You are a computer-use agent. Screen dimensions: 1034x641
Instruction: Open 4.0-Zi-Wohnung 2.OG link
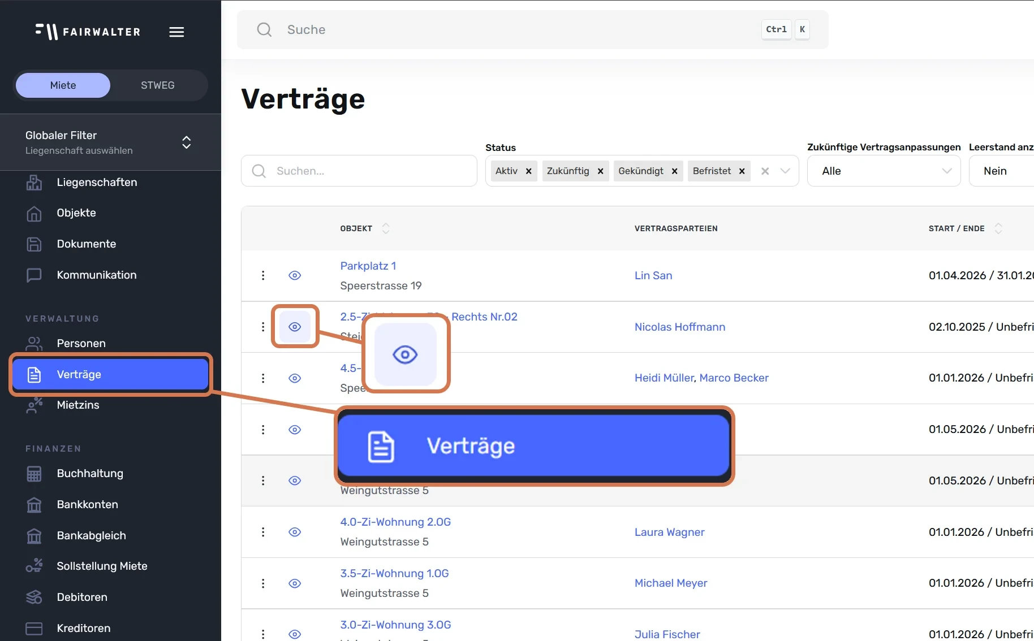(x=395, y=522)
